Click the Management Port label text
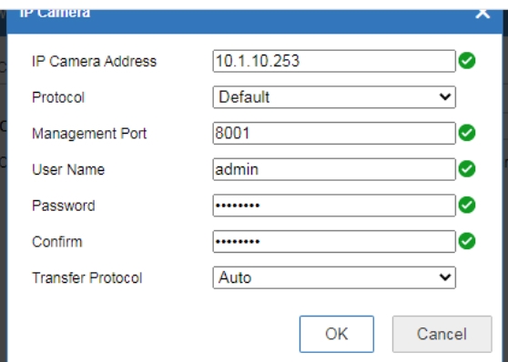The height and width of the screenshot is (362, 508). point(89,134)
